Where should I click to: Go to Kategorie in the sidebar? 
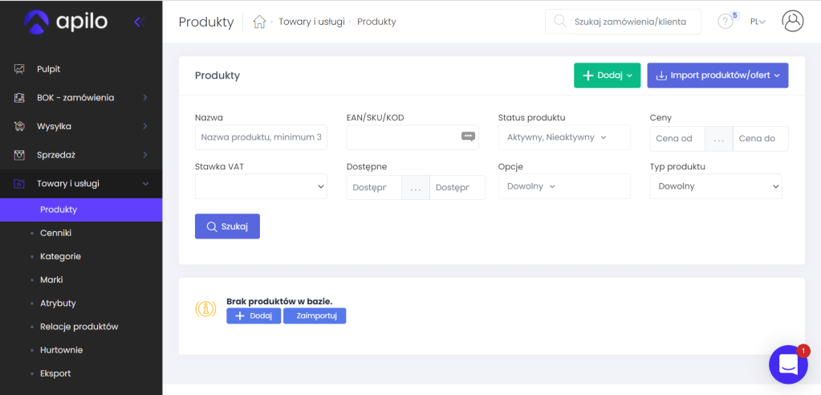click(x=60, y=256)
